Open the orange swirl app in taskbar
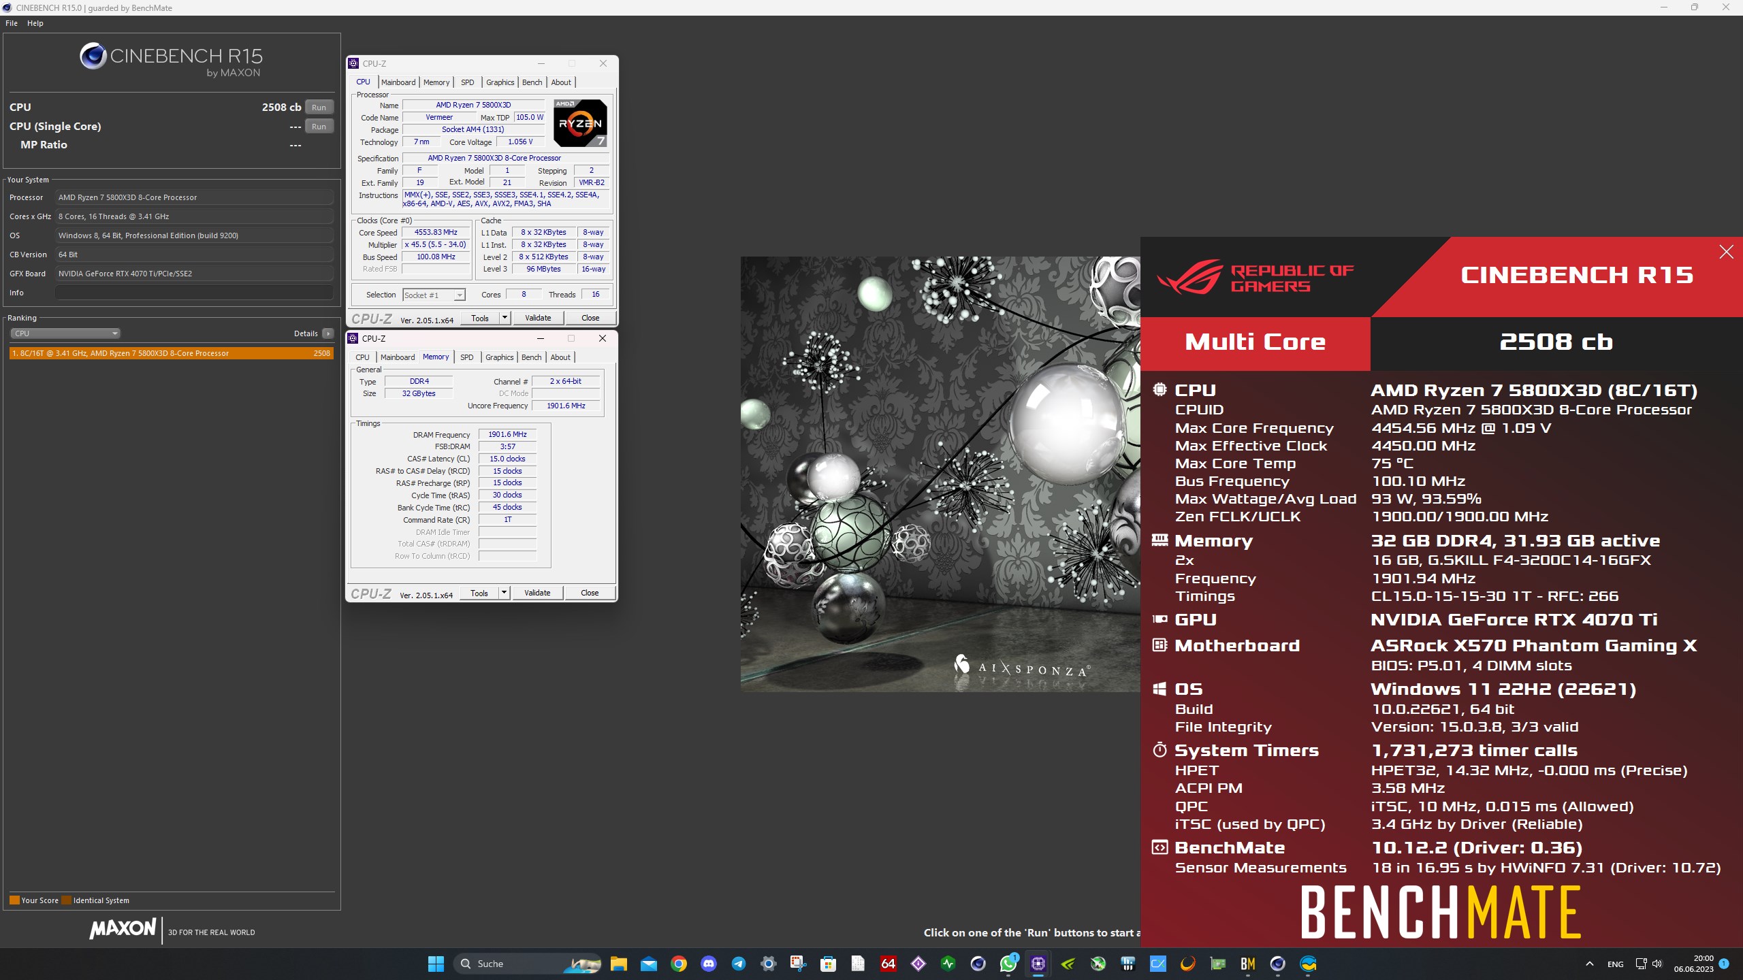 tap(1188, 964)
